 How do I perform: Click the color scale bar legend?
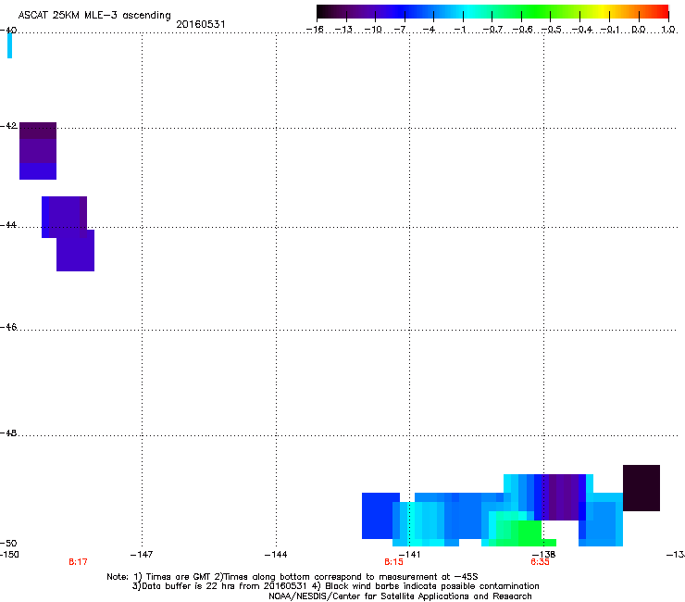point(492,12)
